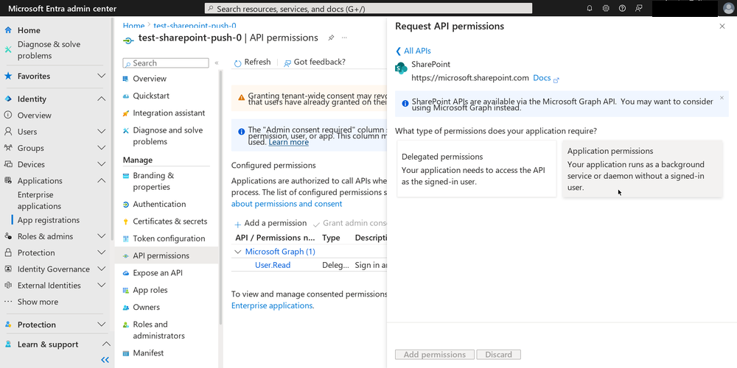Click the Learn & support icon
737x368 pixels.
(8, 344)
